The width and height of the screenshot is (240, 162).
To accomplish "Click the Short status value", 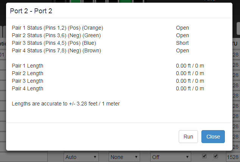I will coord(182,43).
